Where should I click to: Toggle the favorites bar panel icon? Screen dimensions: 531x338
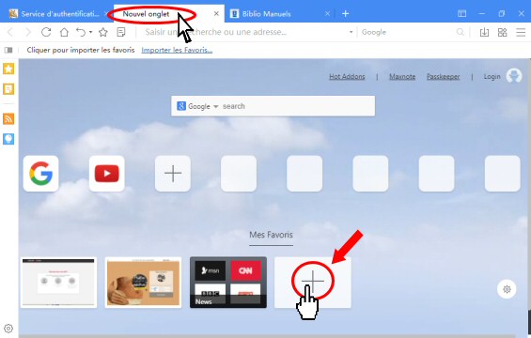click(8, 50)
